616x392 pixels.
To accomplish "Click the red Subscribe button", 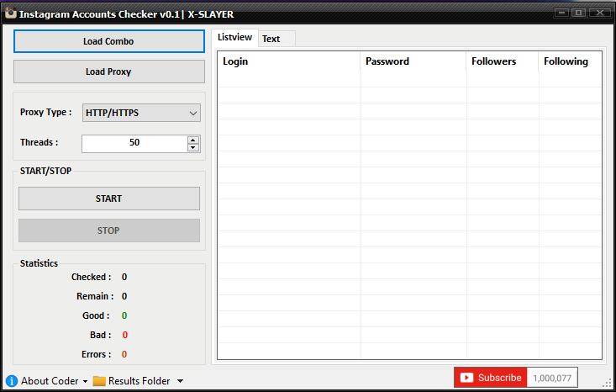I will (x=490, y=378).
